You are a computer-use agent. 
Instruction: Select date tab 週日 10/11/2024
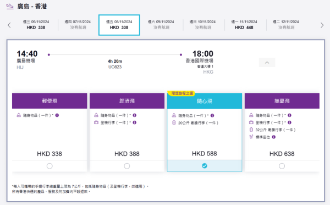(x=202, y=25)
